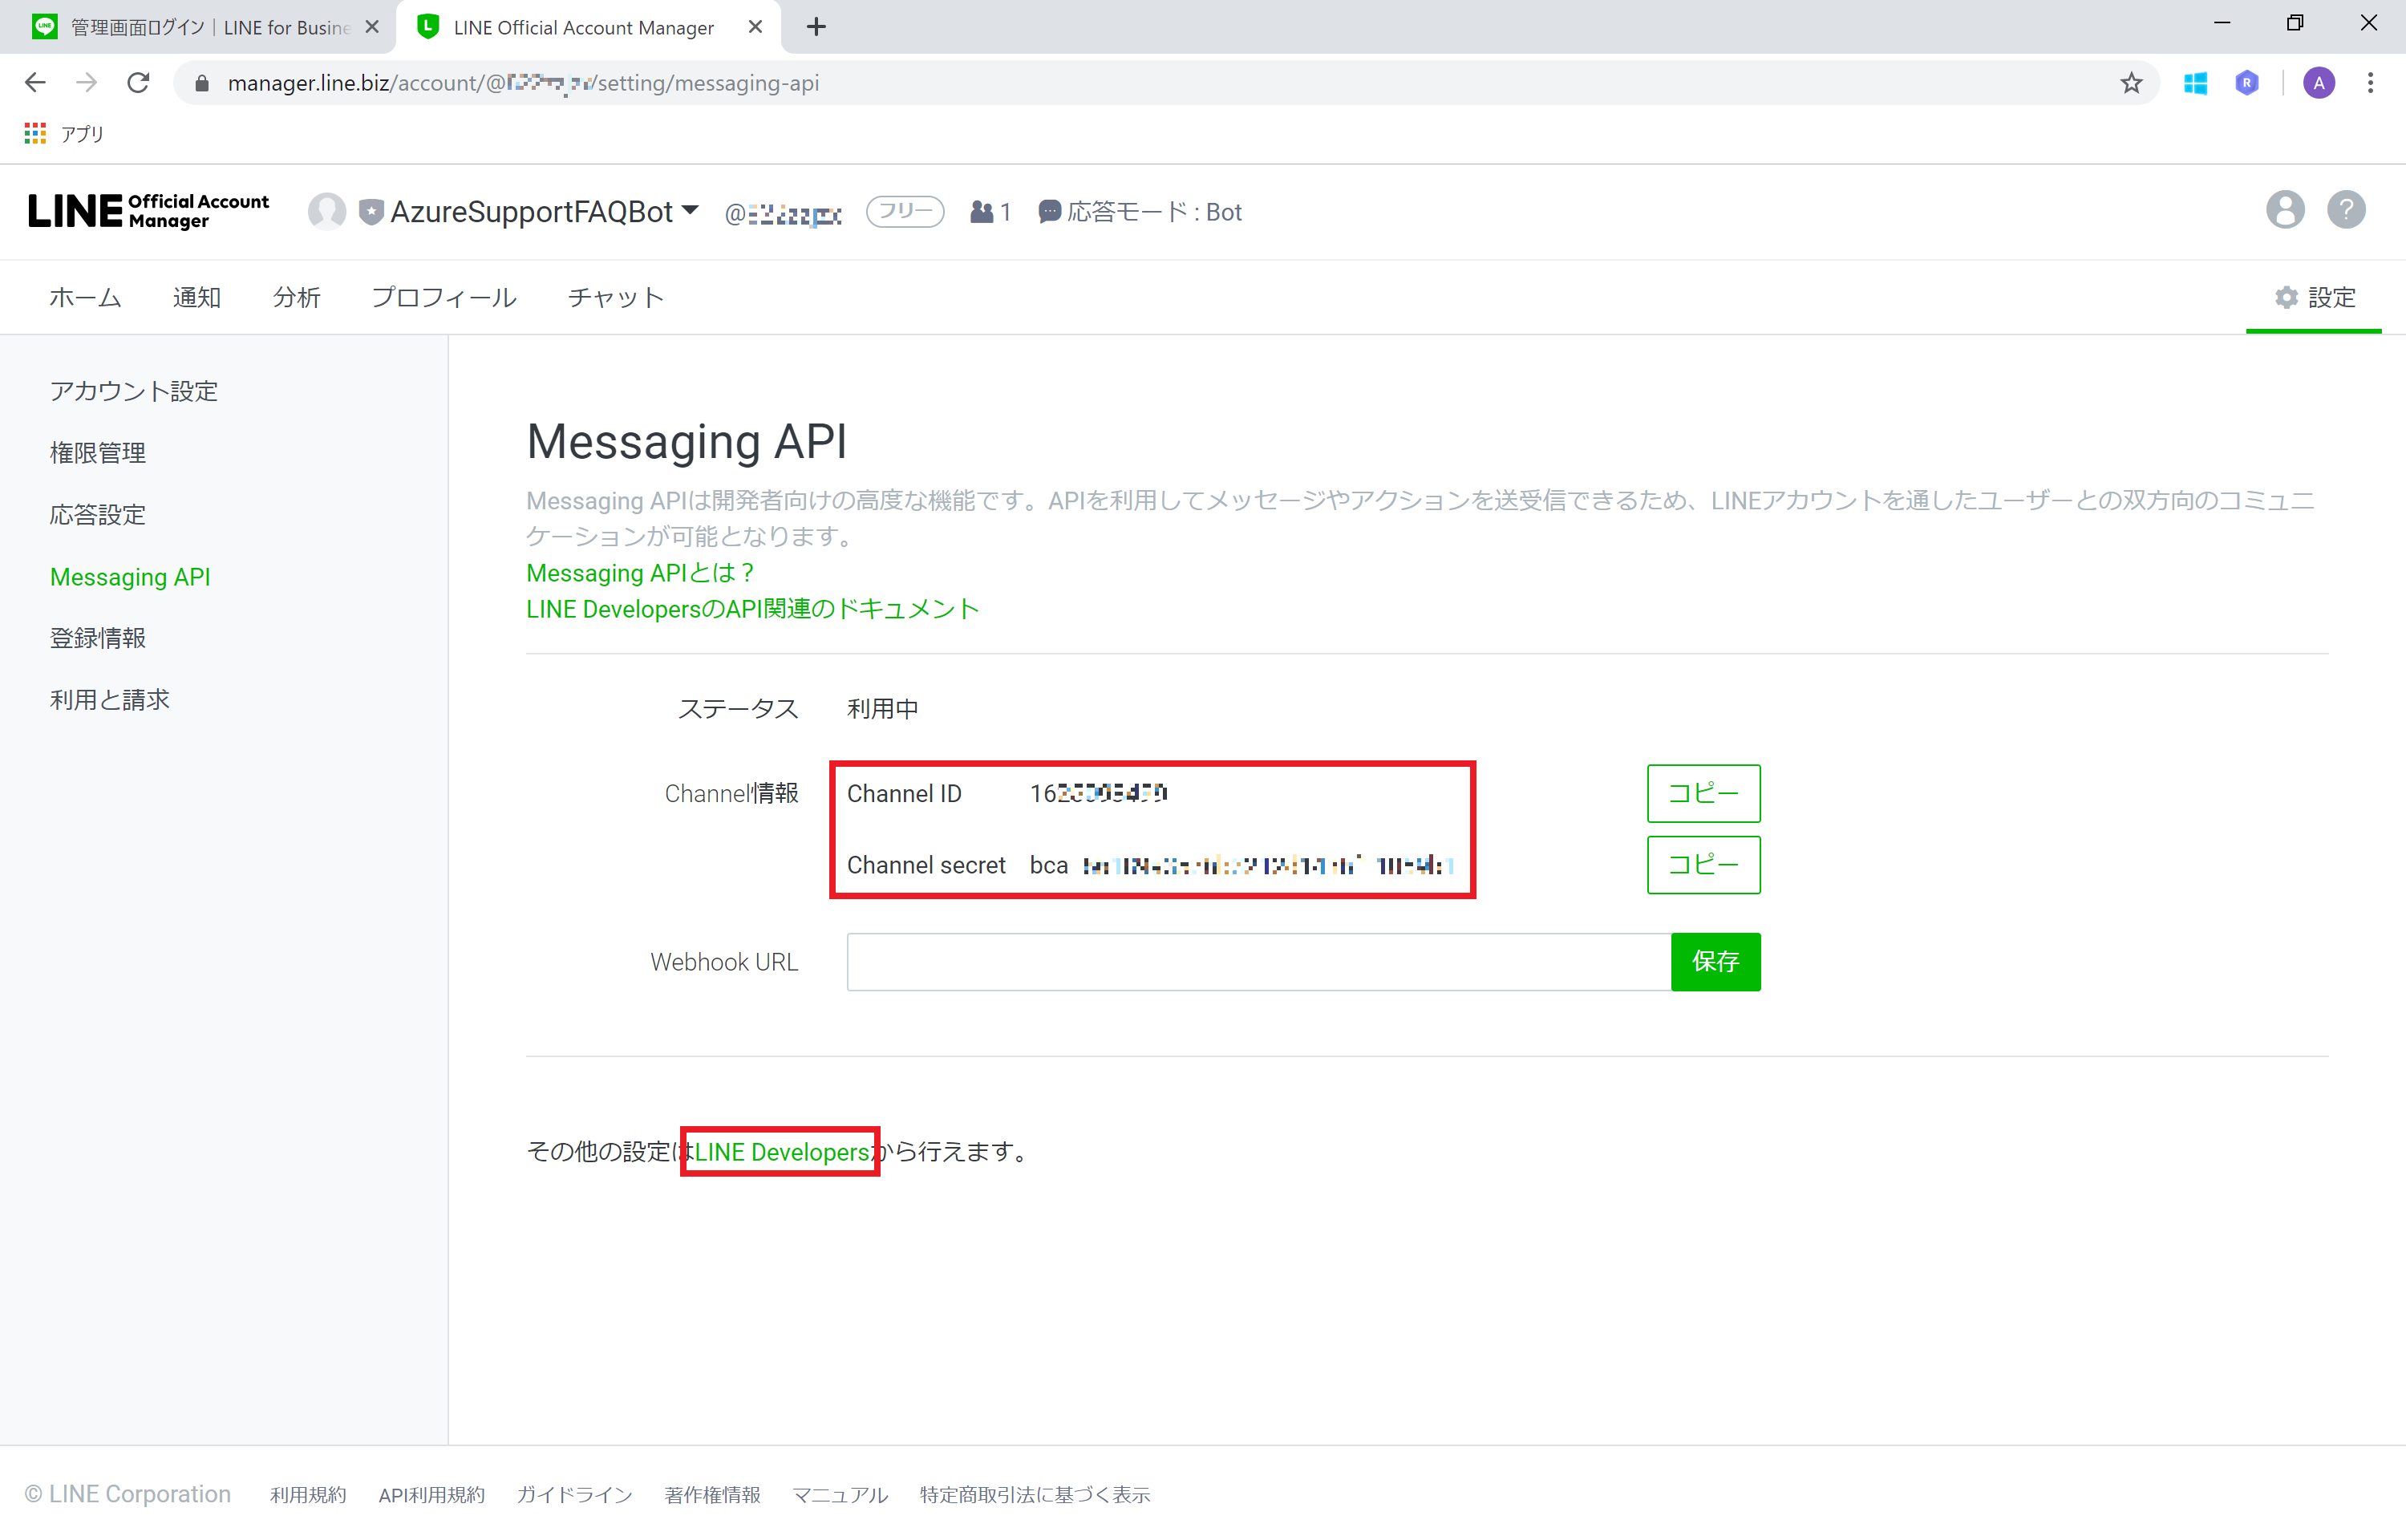This screenshot has height=1540, width=2406.
Task: Open the apps grid icon in bookmarks bar
Action: pyautogui.click(x=35, y=133)
